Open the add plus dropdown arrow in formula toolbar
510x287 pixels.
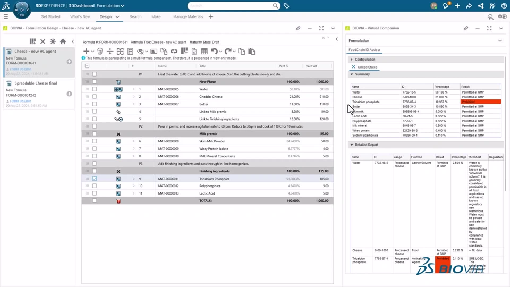92,52
